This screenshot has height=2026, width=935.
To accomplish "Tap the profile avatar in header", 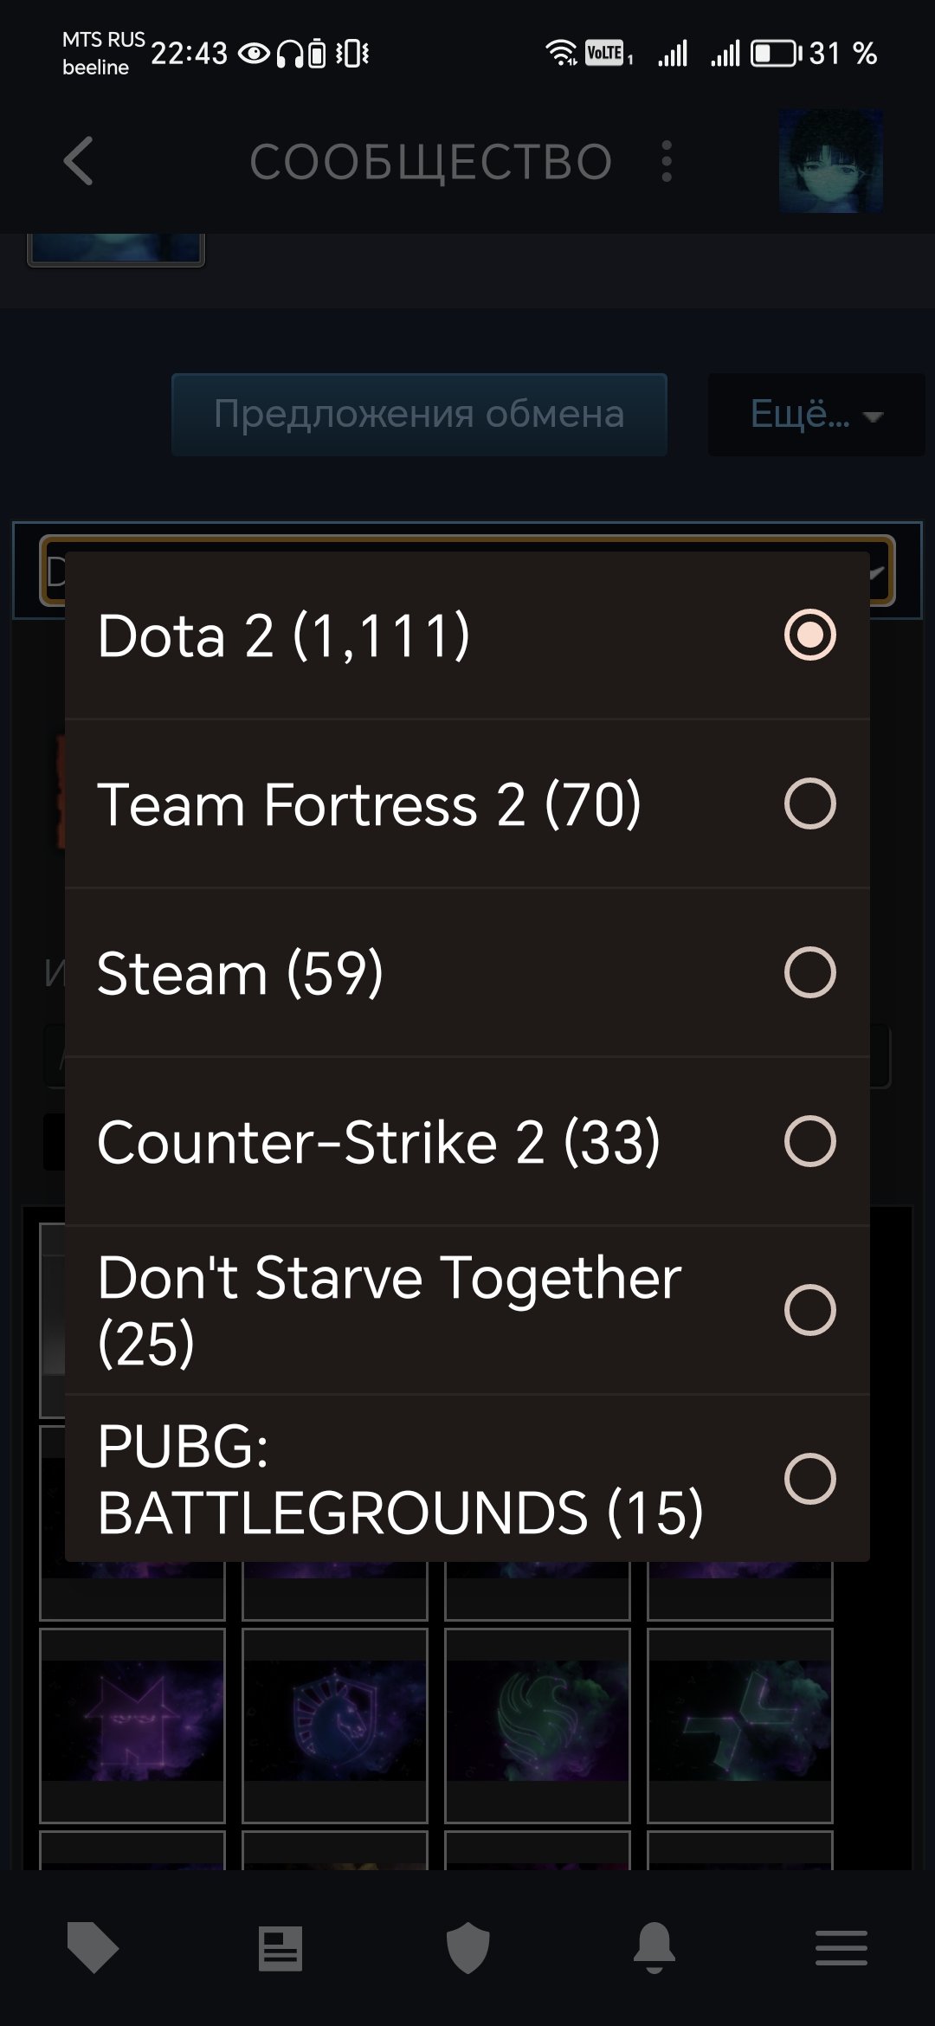I will coord(830,161).
